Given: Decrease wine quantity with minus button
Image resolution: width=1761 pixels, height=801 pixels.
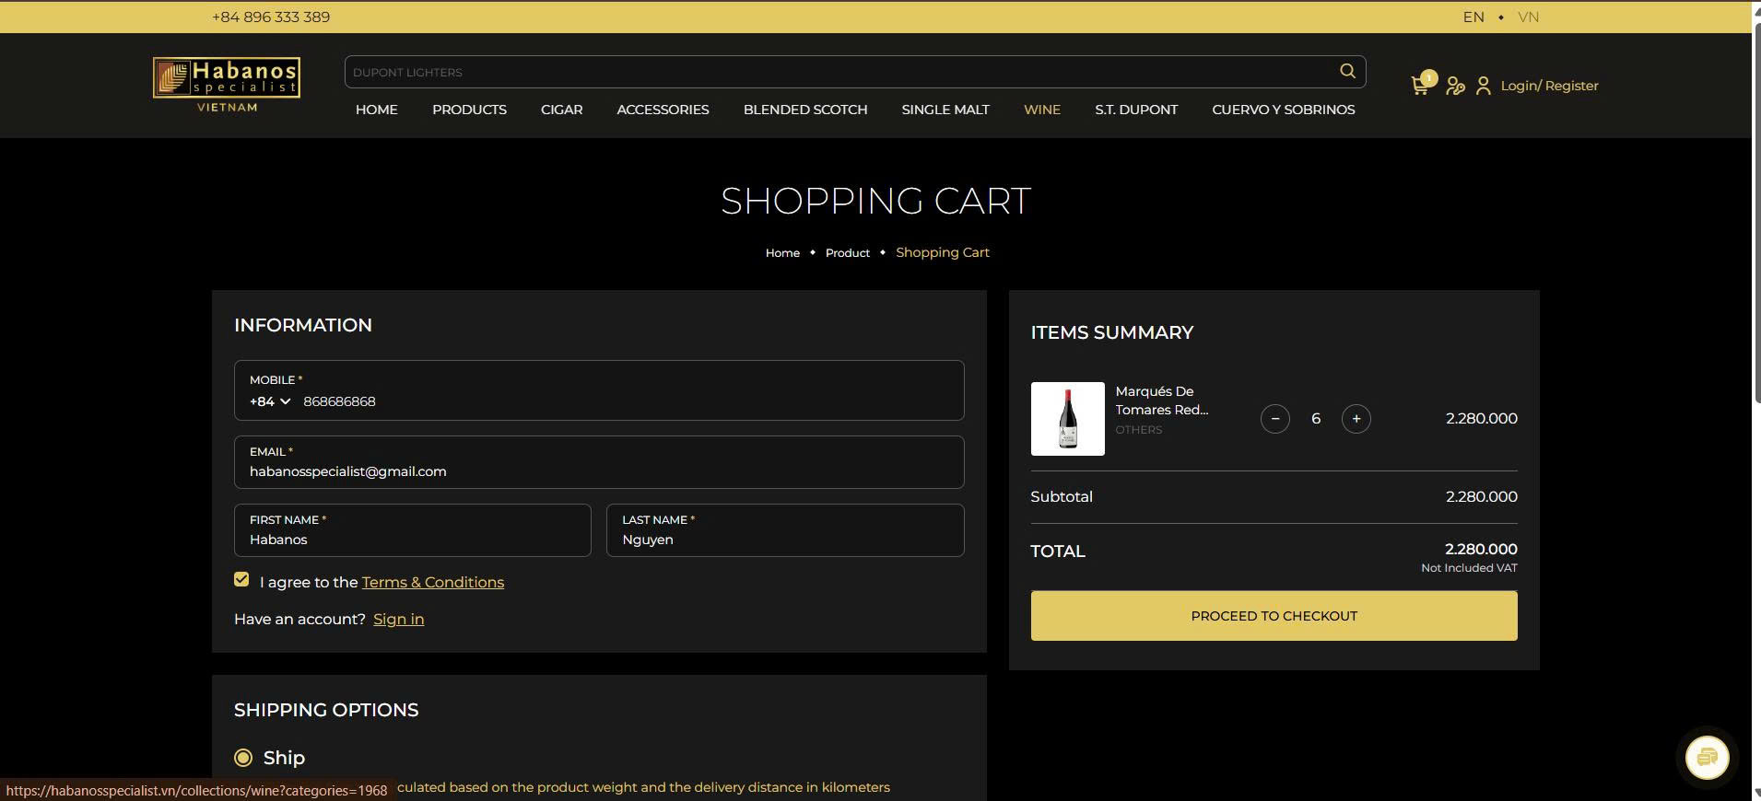Looking at the screenshot, I should pos(1275,419).
